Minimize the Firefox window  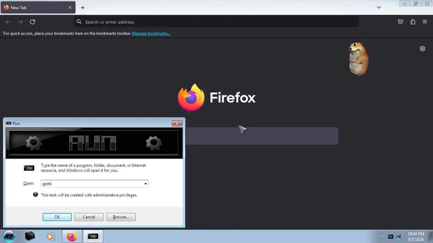tap(405, 4)
